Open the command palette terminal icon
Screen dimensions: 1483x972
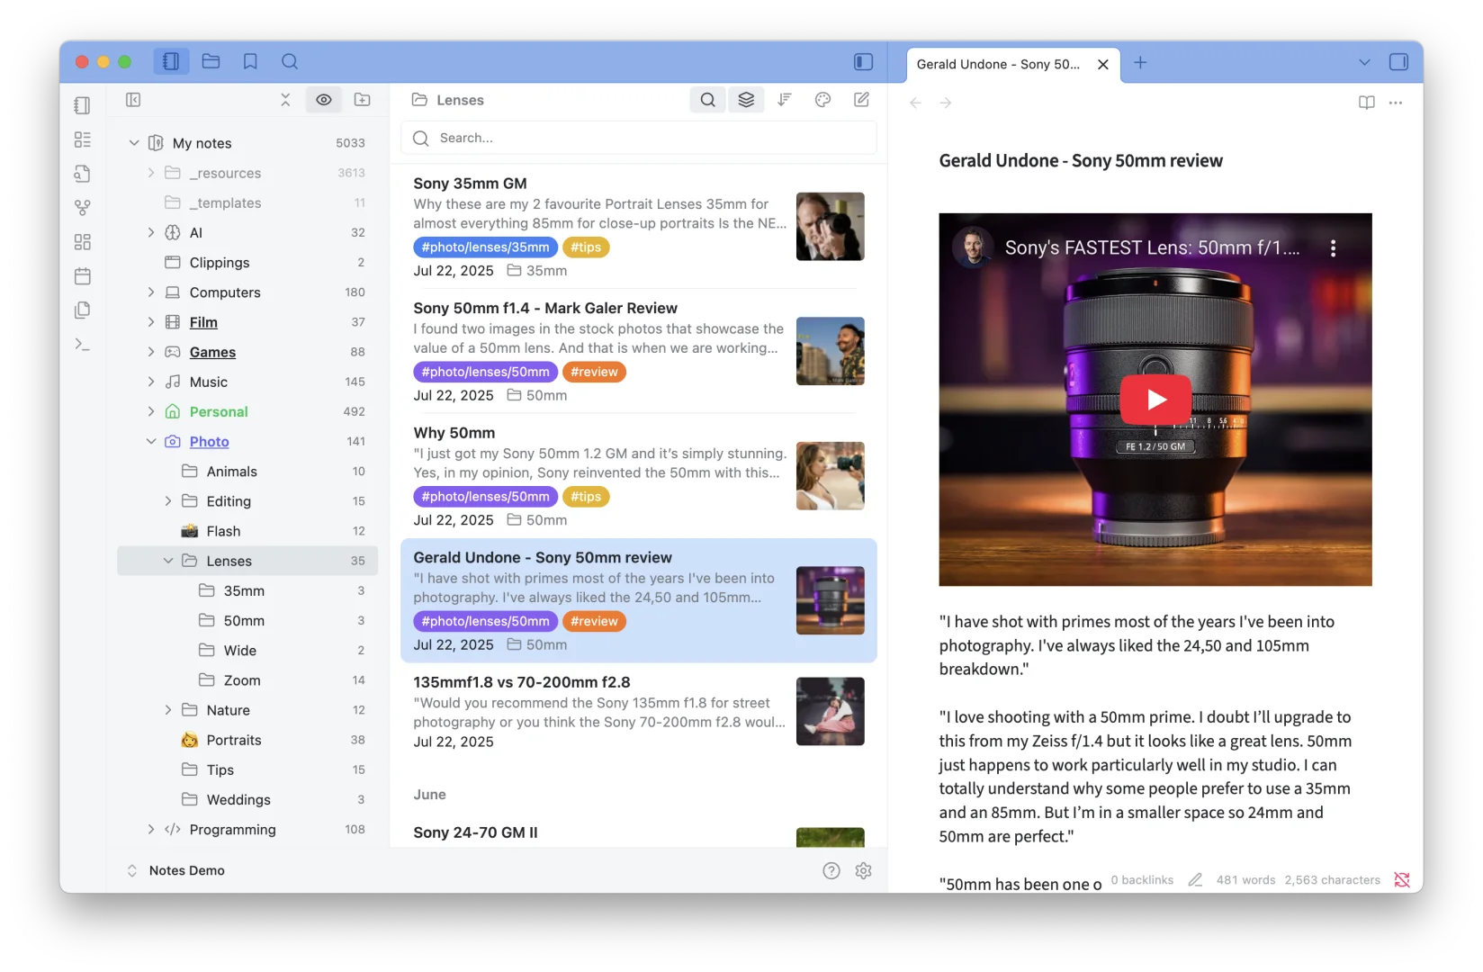tap(83, 345)
